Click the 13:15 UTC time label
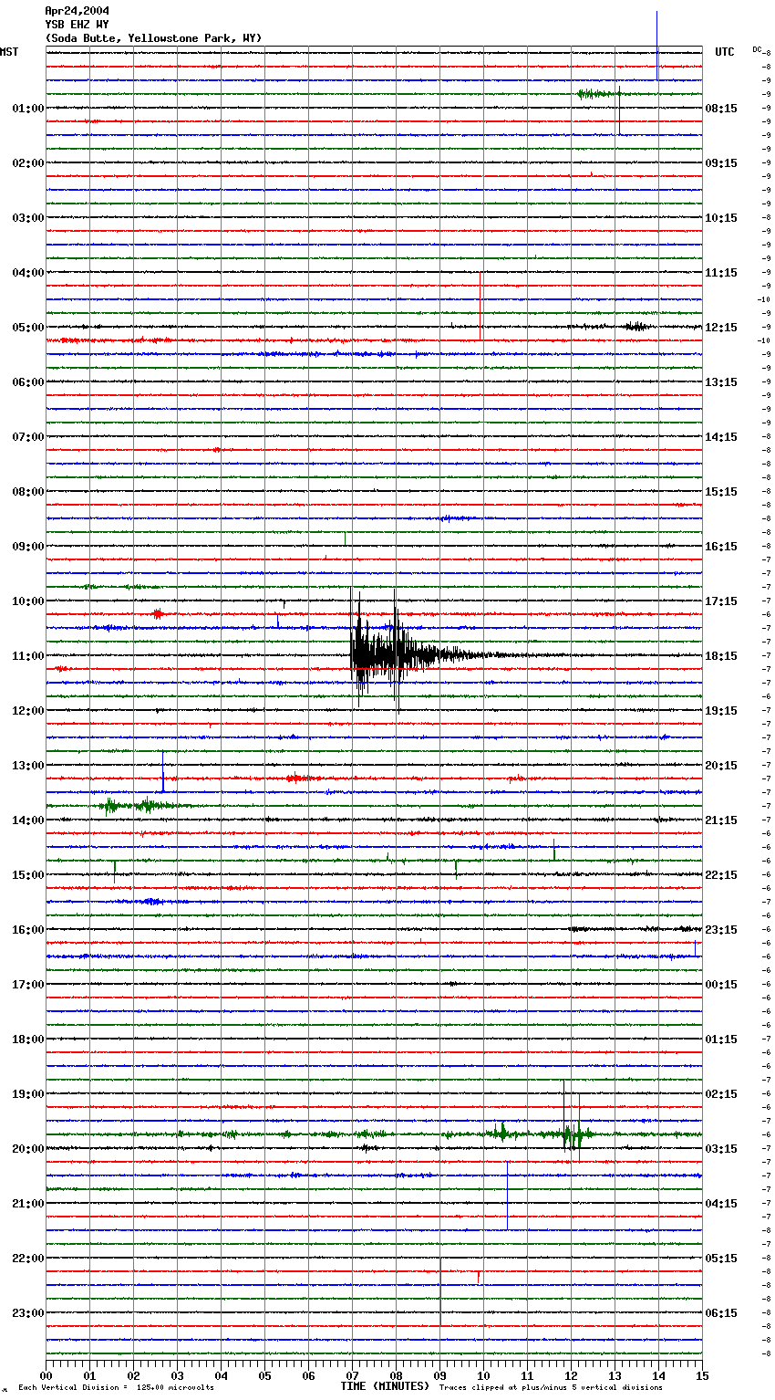Screen dimensions: 775x1400 coord(721,382)
